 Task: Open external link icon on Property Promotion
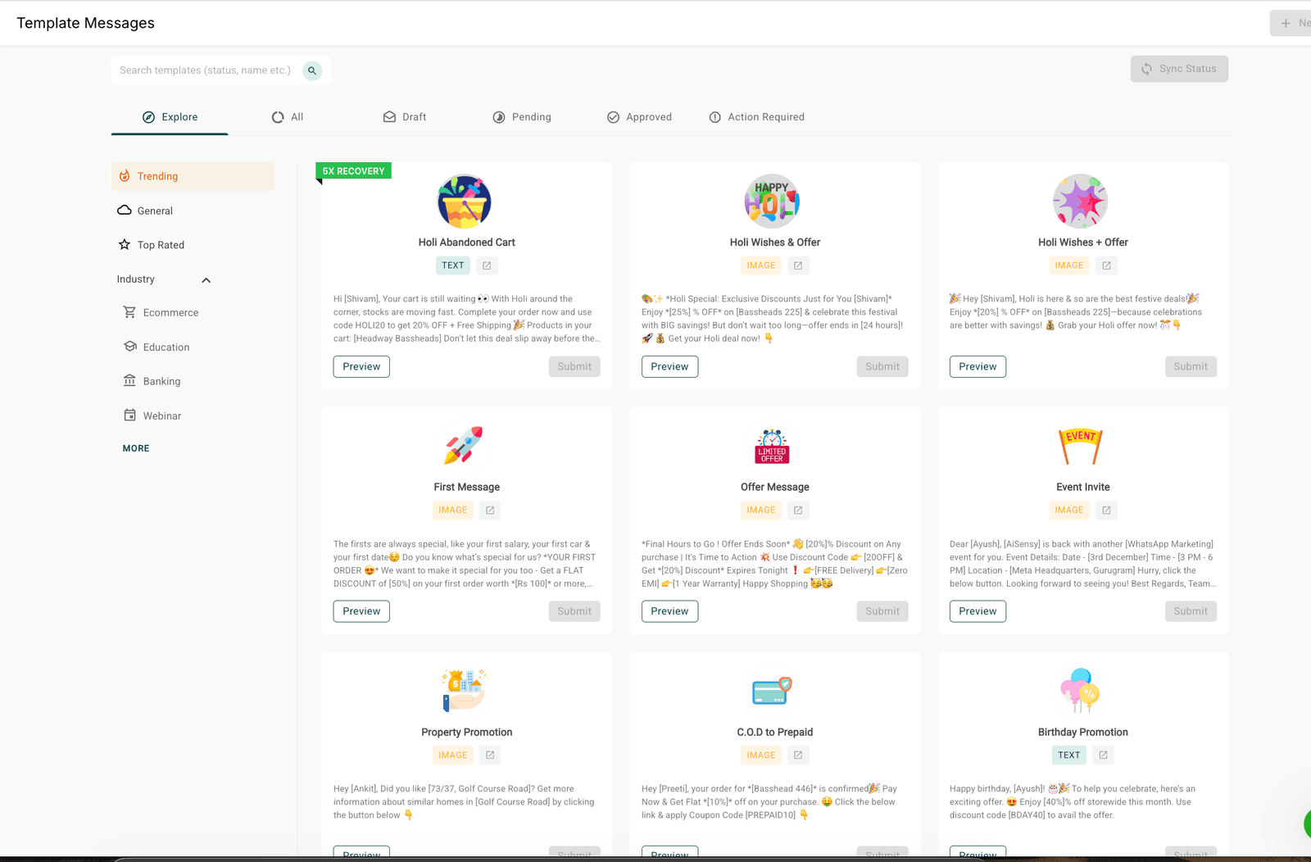tap(490, 755)
